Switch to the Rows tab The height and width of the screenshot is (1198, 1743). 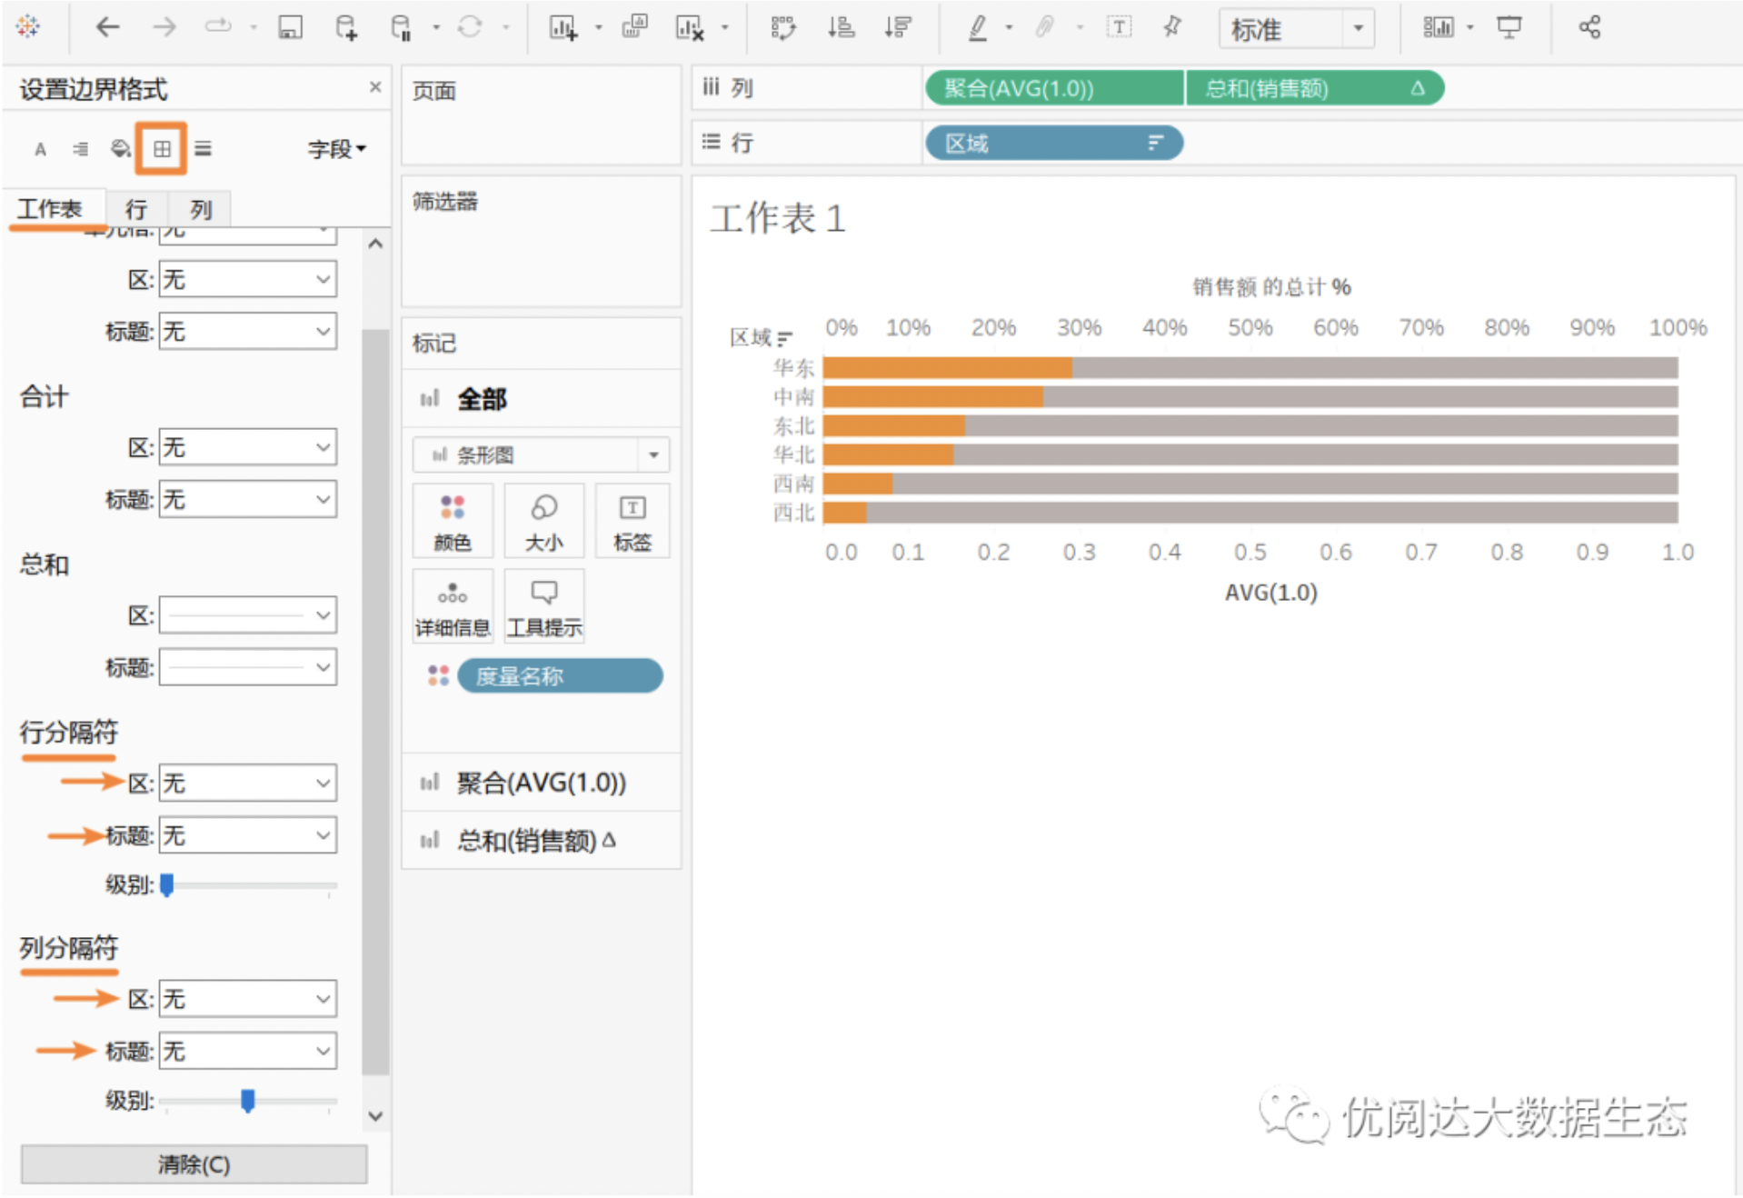[136, 209]
